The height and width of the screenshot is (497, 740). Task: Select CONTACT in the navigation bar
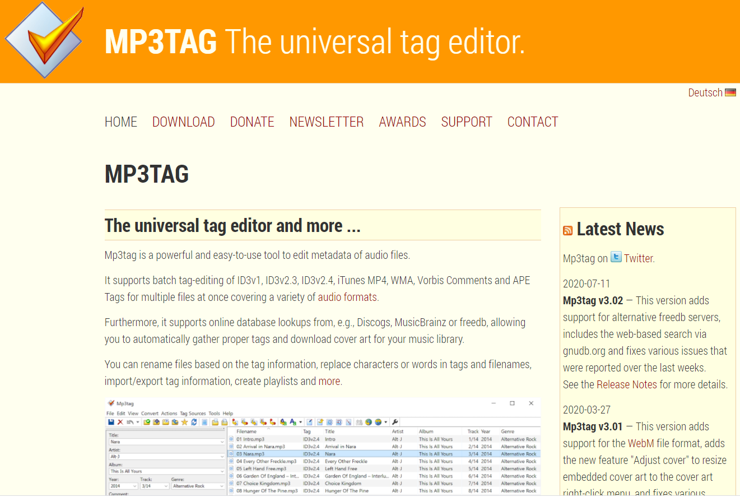click(x=533, y=122)
